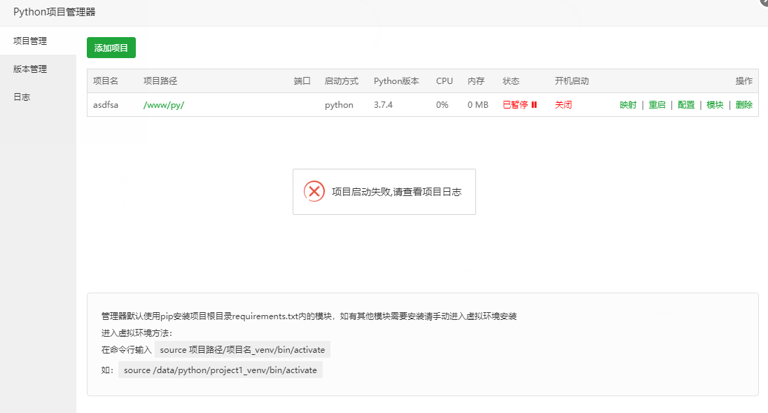Click 重启 to restart asdfsa
Screen dimensions: 768x413
click(x=657, y=105)
